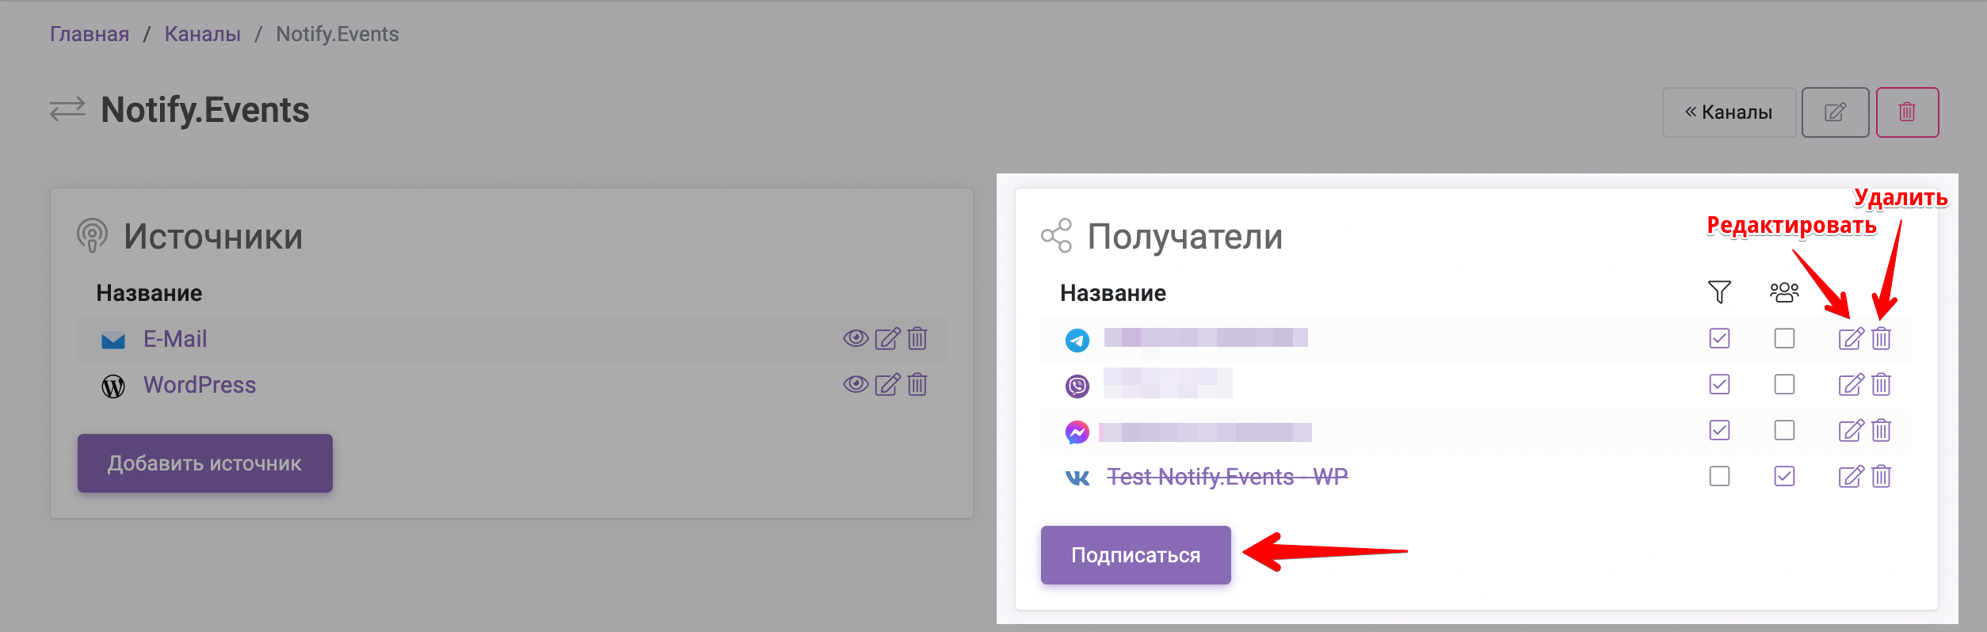Image resolution: width=1987 pixels, height=632 pixels.
Task: Edit the E-Mail source
Action: (x=887, y=338)
